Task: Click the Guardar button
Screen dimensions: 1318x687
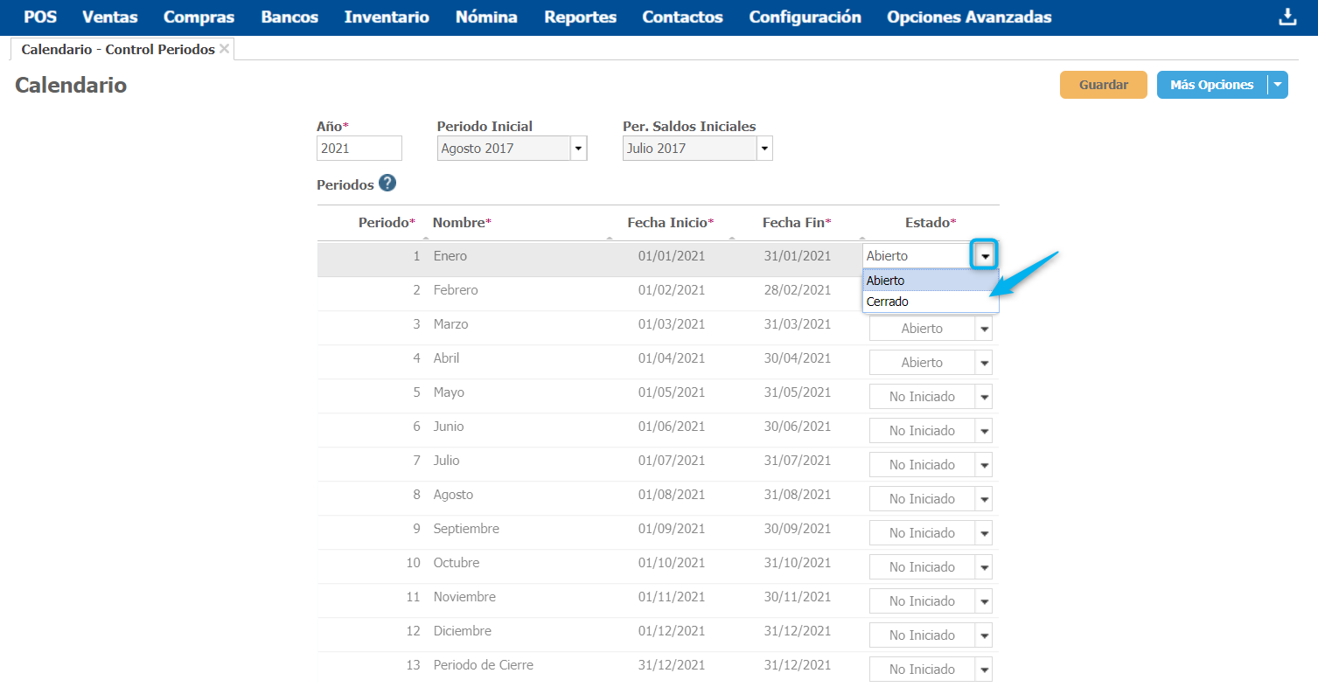Action: click(x=1103, y=85)
